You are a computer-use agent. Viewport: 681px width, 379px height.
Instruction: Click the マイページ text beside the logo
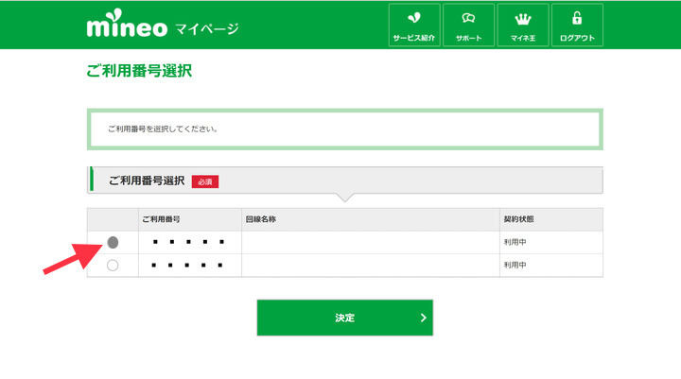(x=206, y=28)
